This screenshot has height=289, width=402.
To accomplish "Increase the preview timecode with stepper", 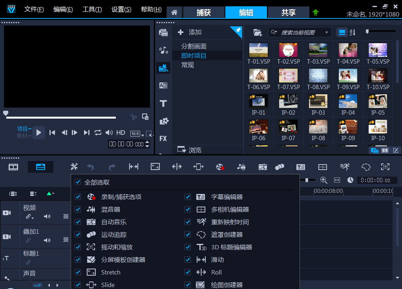I will [x=147, y=142].
